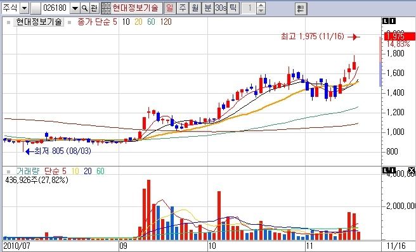Image resolution: width=416 pixels, height=252 pixels.
Task: Click the red 1,975 current price tag
Action: click(x=400, y=36)
